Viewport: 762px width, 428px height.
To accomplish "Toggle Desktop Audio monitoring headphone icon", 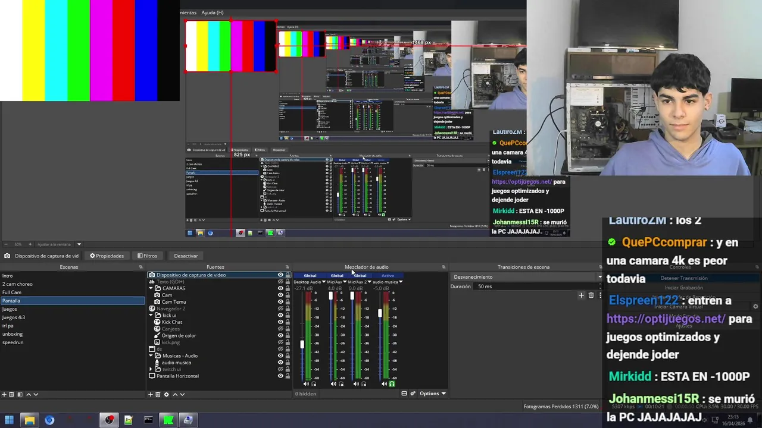I will pyautogui.click(x=314, y=384).
